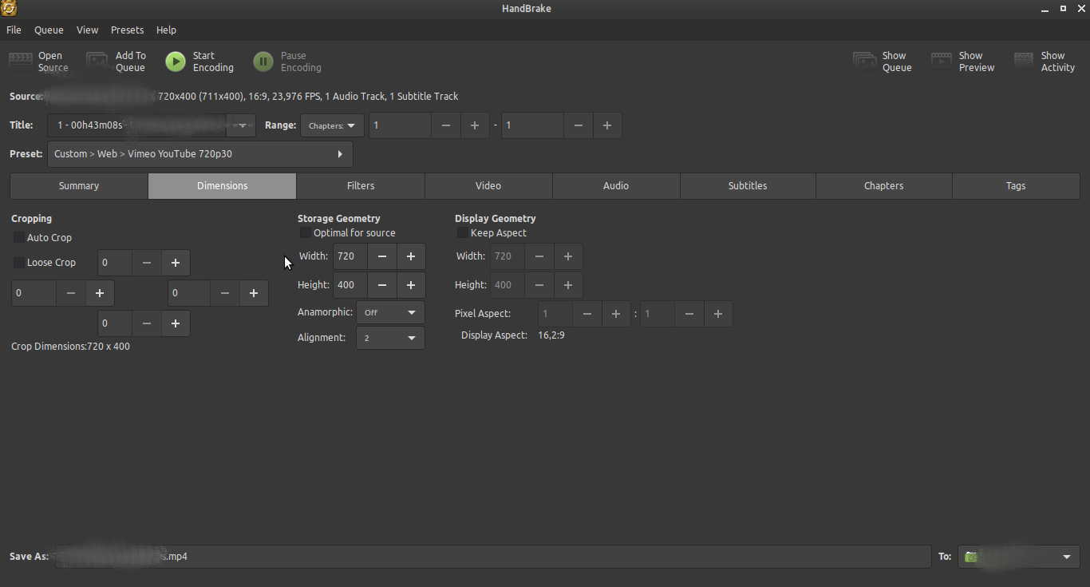
Task: Switch to the Audio tab
Action: 616,186
